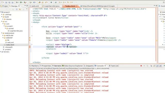The image size is (165, 93).
Task: Select .project file in Navigator
Action: pyautogui.click(x=7, y=49)
